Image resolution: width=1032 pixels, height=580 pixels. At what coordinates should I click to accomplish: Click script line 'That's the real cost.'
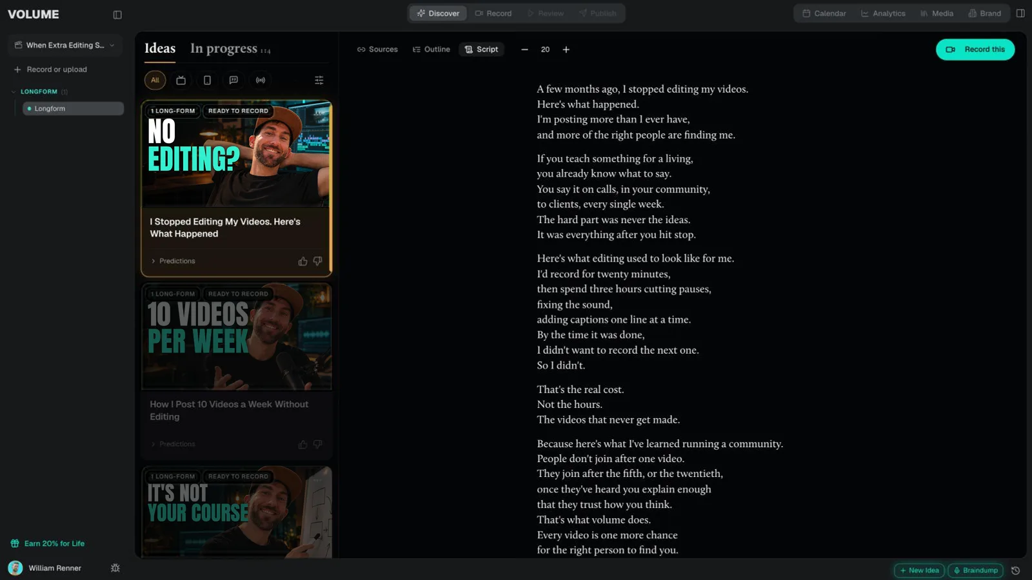click(x=580, y=389)
